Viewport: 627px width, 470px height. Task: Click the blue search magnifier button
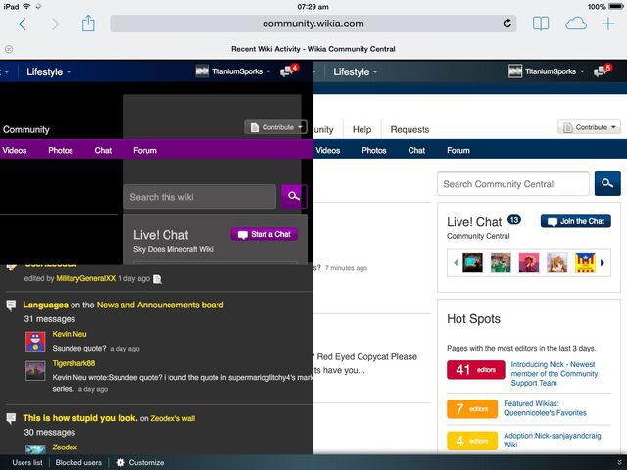[607, 183]
